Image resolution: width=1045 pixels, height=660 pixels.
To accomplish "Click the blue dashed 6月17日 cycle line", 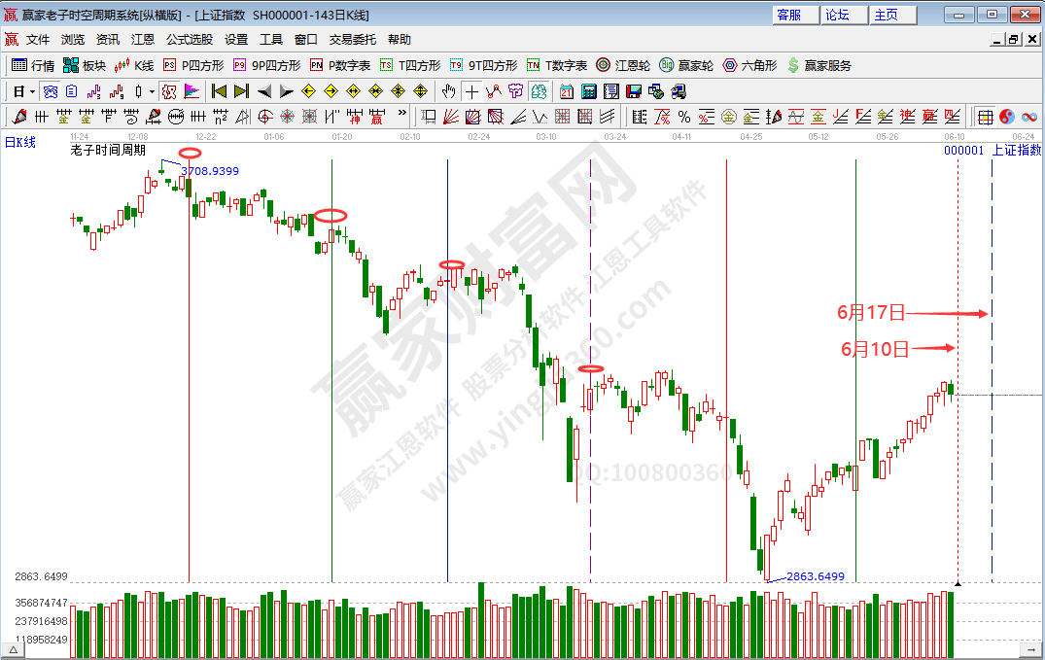I will [992, 437].
